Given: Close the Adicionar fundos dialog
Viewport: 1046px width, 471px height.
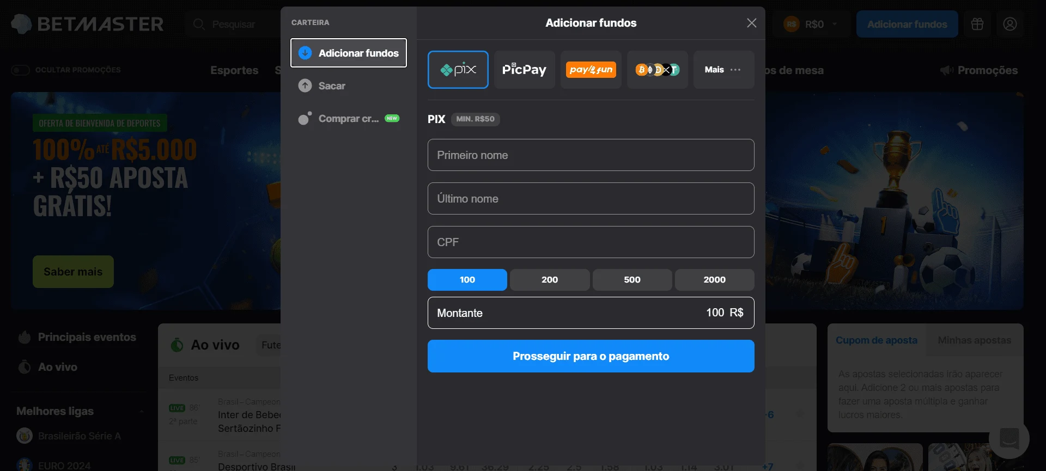Looking at the screenshot, I should coord(751,23).
